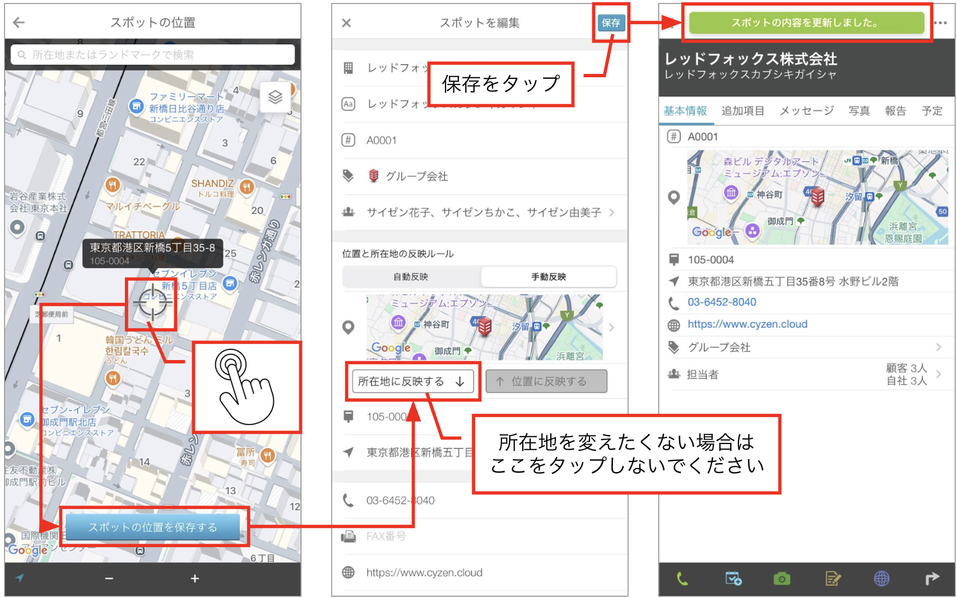Image resolution: width=957 pixels, height=598 pixels.
Task: Zoom out the map with minus button
Action: (109, 578)
